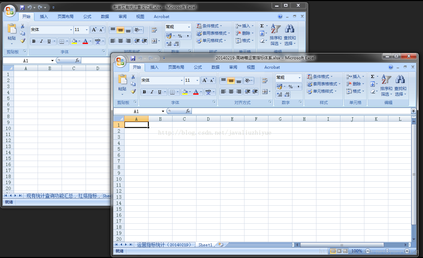Open the Name Box dropdown arrow, front window
423x258 pixels.
coord(163,111)
